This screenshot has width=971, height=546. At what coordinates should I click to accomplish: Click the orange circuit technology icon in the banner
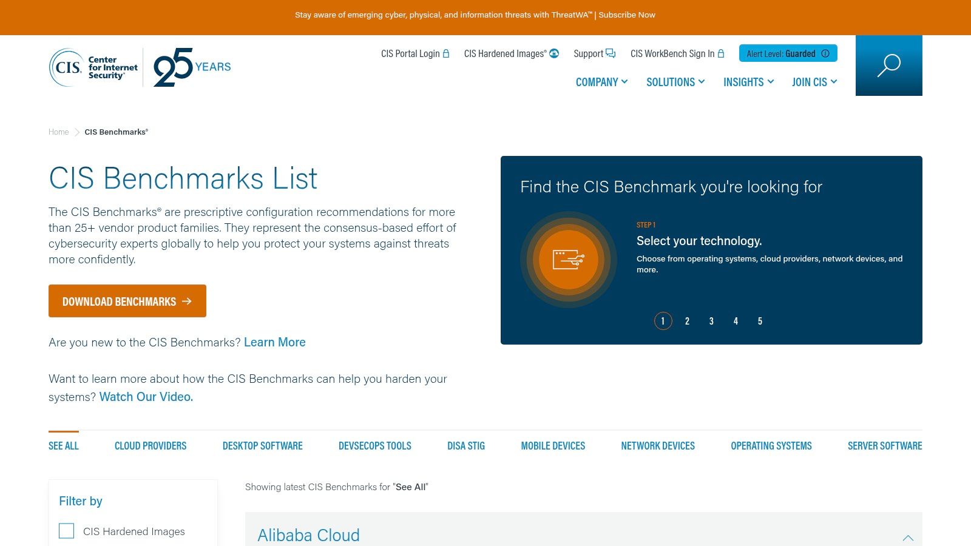tap(568, 260)
